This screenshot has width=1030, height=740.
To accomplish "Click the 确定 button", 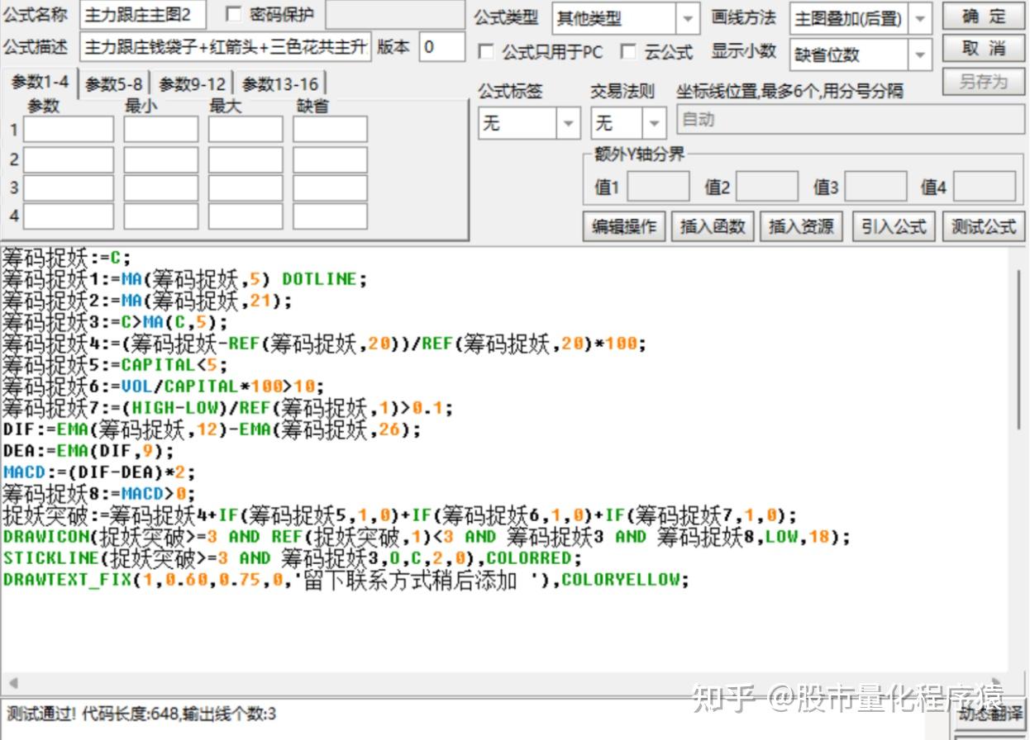I will pos(984,17).
